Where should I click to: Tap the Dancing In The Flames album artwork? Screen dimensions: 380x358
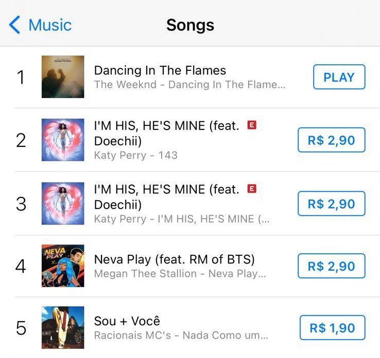pos(63,77)
